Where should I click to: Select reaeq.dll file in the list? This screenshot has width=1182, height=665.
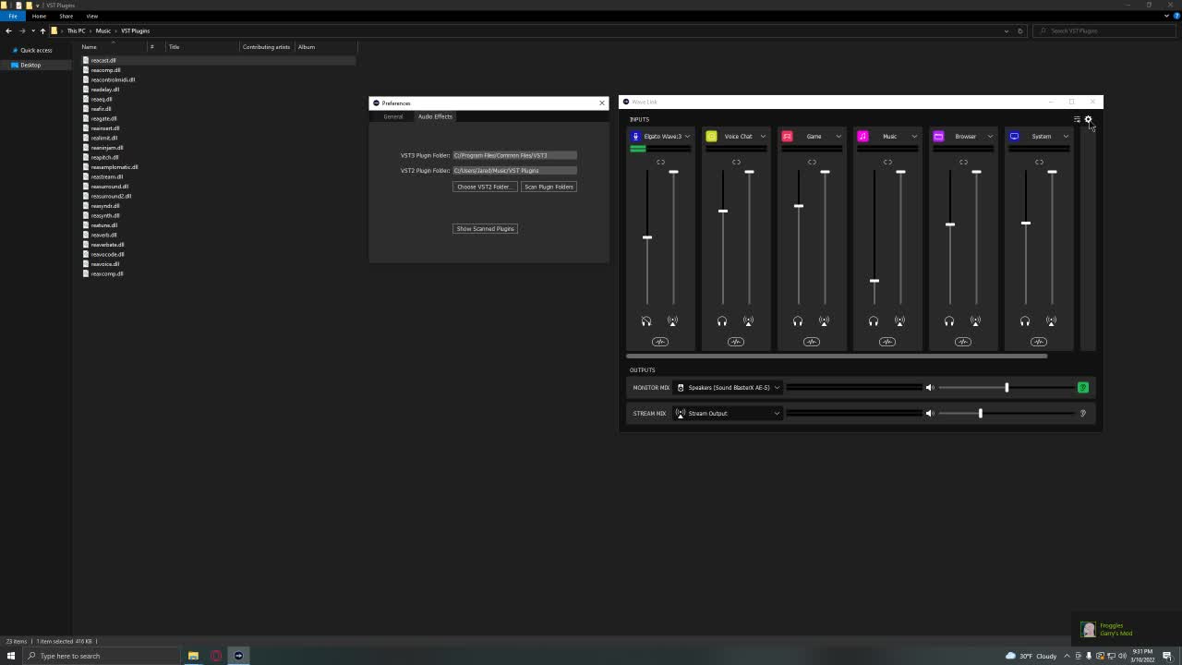pos(102,99)
